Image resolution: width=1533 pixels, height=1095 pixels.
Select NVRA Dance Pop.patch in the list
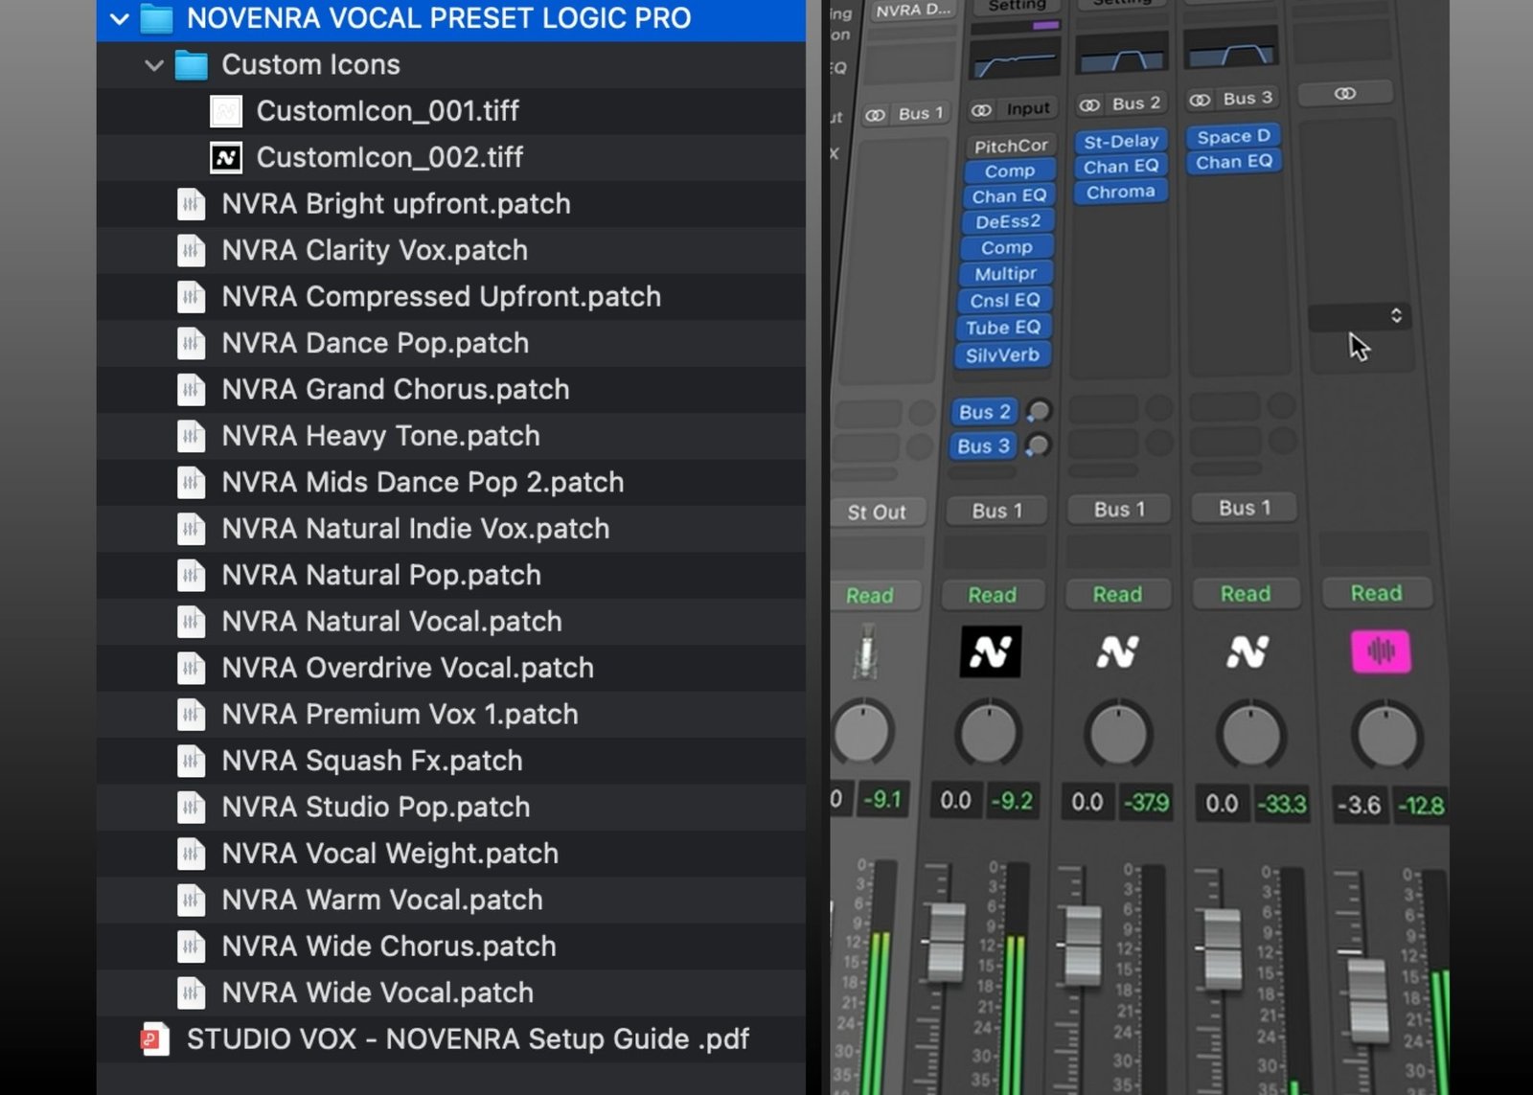pyautogui.click(x=375, y=343)
